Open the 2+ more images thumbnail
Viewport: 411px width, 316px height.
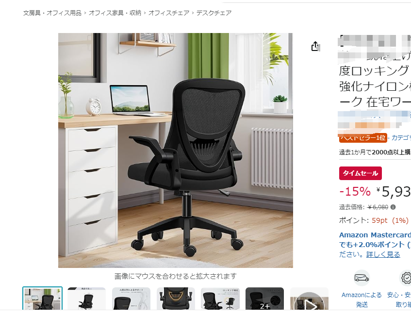(265, 299)
